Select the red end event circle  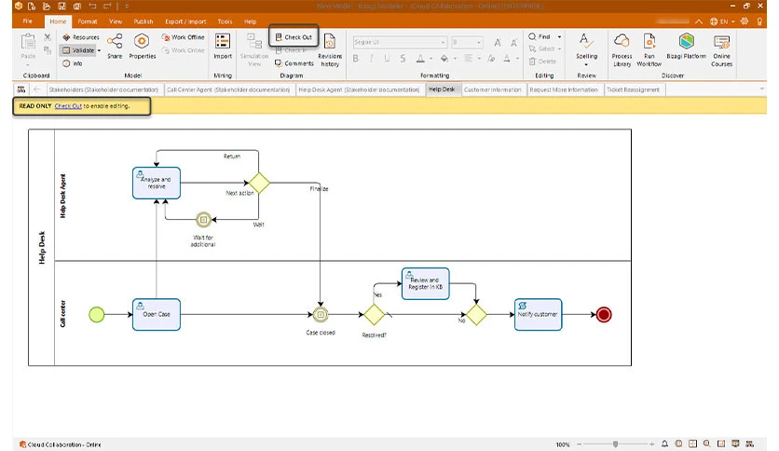tap(604, 314)
